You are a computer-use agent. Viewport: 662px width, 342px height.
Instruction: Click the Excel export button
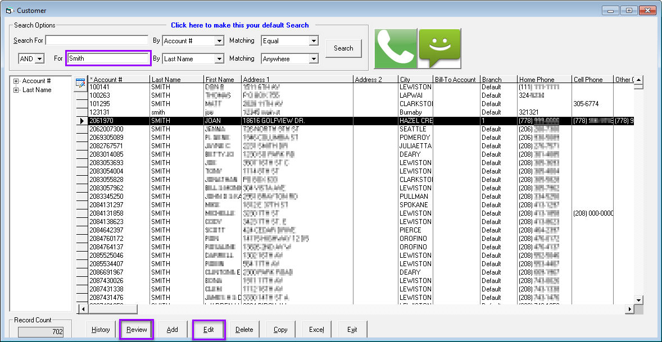coord(316,330)
